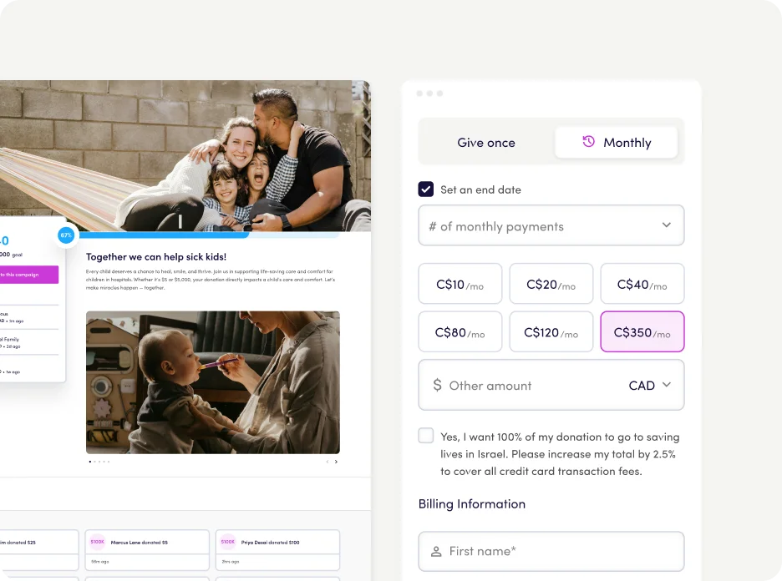Click the $100K badge beside Marcus Lane
Image resolution: width=782 pixels, height=581 pixels.
[98, 542]
